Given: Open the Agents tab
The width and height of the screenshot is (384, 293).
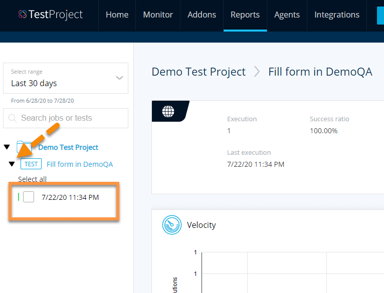Looking at the screenshot, I should click(287, 15).
